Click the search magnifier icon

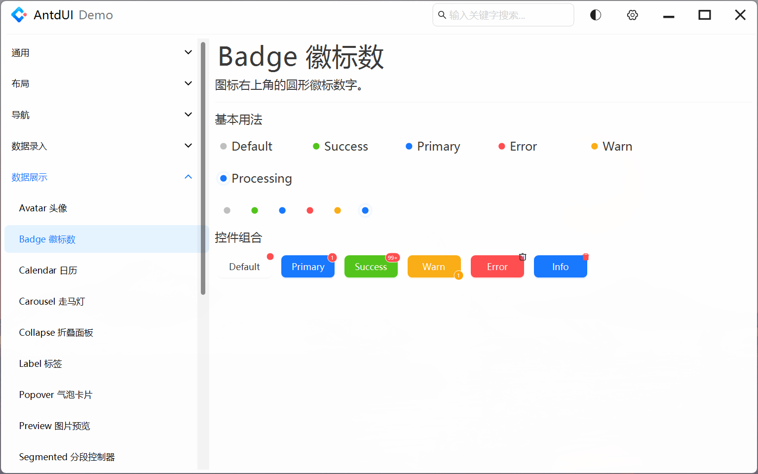pyautogui.click(x=442, y=15)
